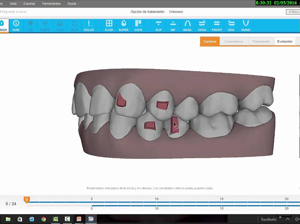Click the muted volume tray icon
Screen dimensions: 300x224
point(297,219)
